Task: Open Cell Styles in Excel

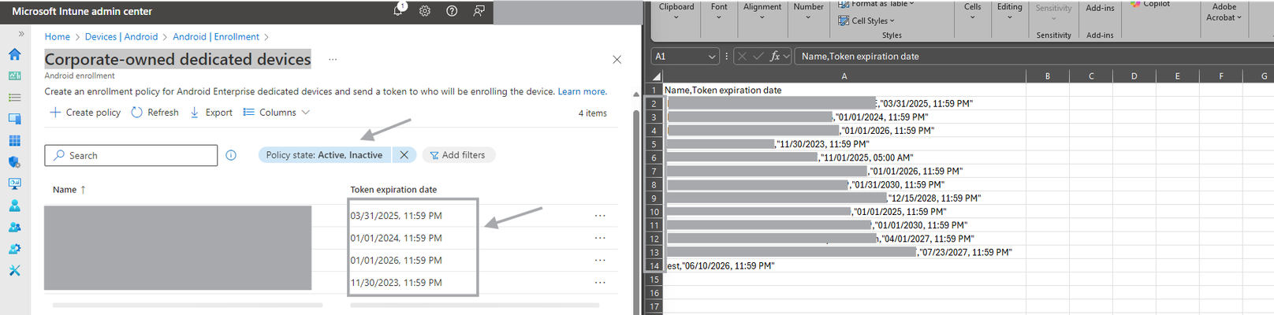Action: (866, 21)
